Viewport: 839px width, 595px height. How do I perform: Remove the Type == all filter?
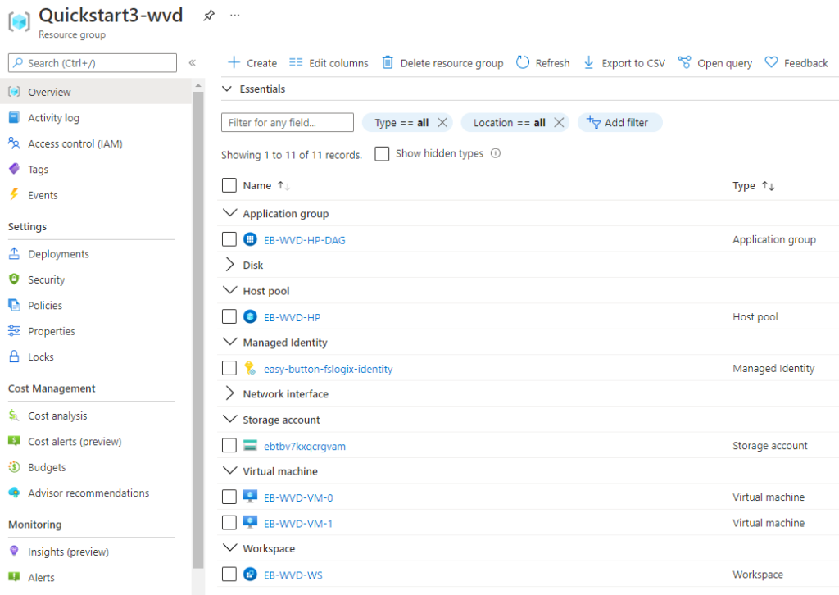click(442, 123)
